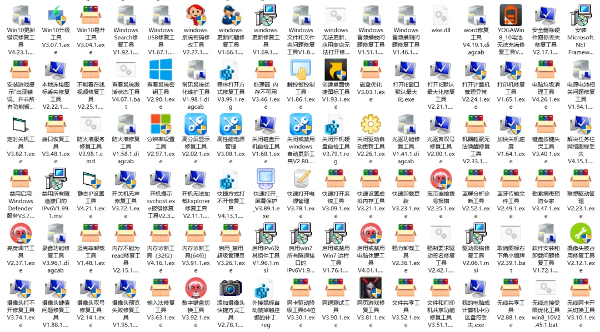Click file name 电脑垃圾清理工具V4.26.1.exe
The width and height of the screenshot is (600, 332).
coord(546,95)
